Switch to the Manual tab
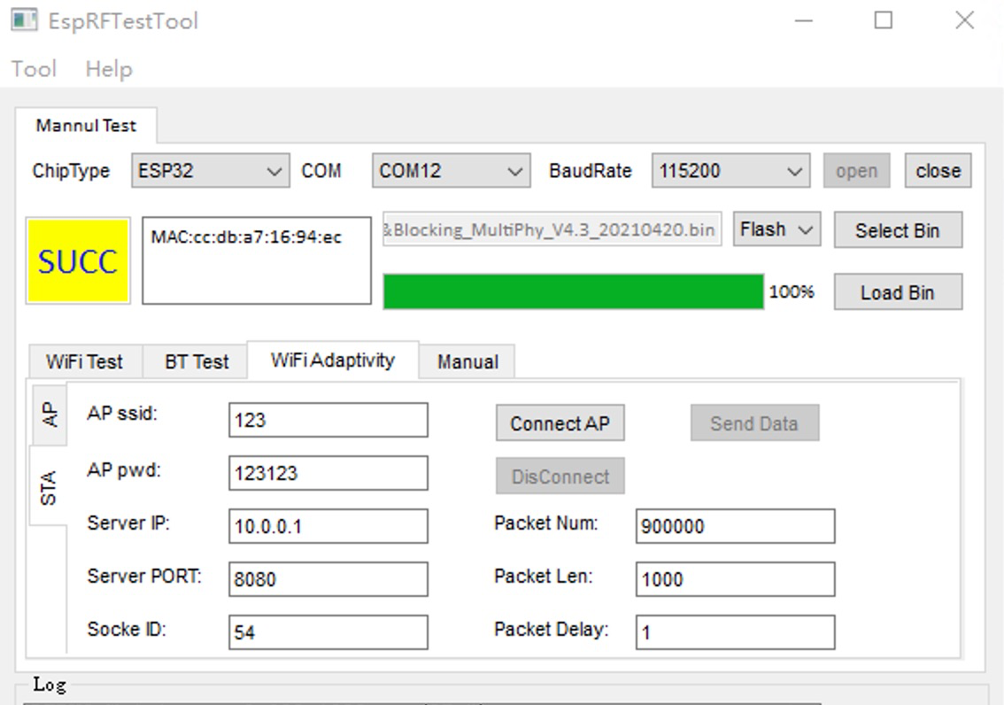This screenshot has width=1004, height=705. (467, 361)
